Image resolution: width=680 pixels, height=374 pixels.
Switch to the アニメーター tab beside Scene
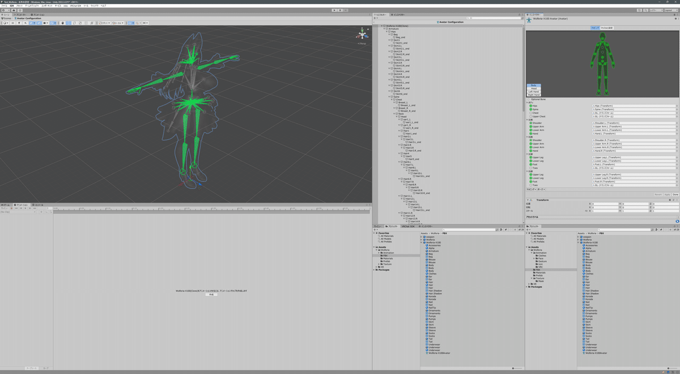pos(20,15)
